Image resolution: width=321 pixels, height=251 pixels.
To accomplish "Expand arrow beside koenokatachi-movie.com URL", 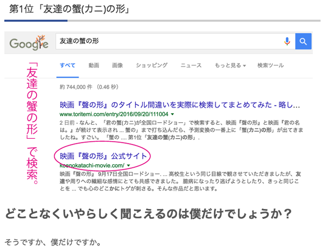I will [128, 165].
